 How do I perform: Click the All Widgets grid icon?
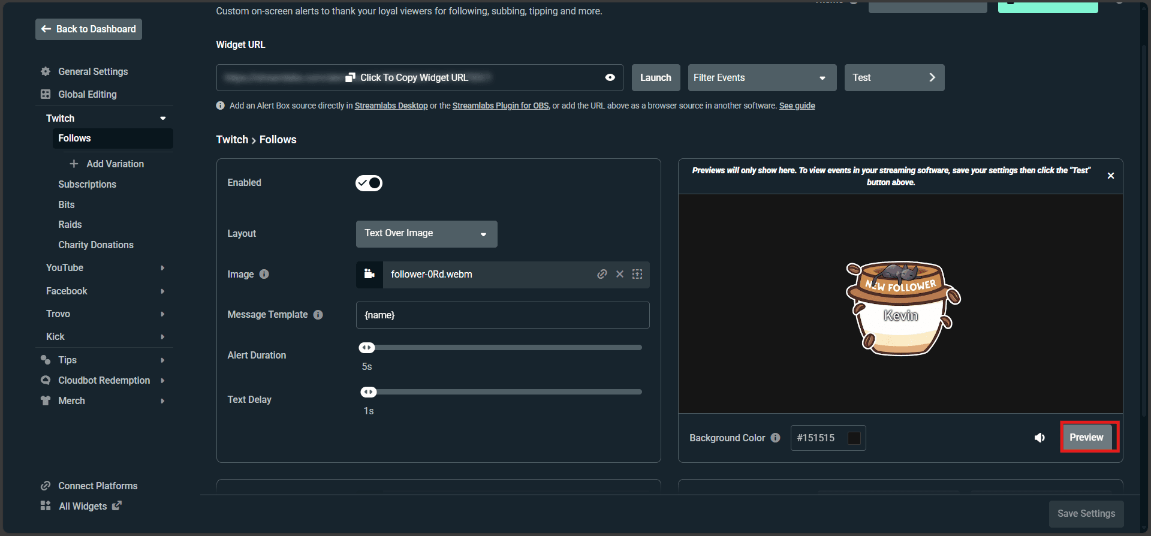tap(46, 506)
